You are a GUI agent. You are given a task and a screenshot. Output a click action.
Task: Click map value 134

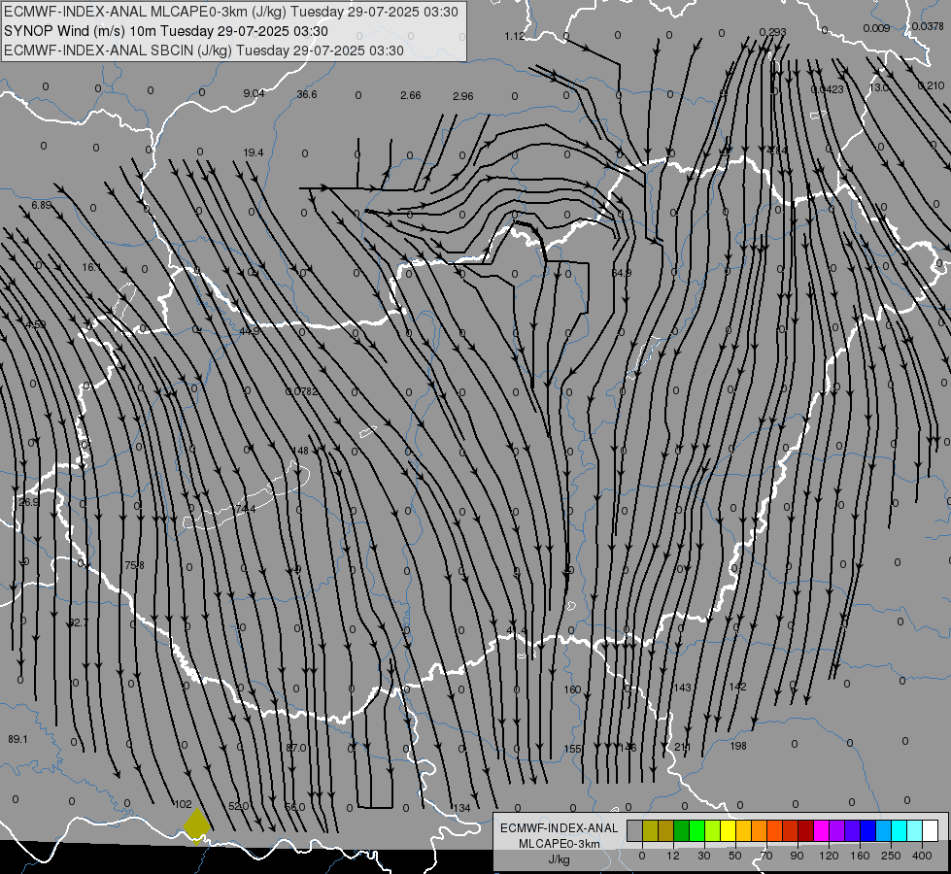coord(461,807)
